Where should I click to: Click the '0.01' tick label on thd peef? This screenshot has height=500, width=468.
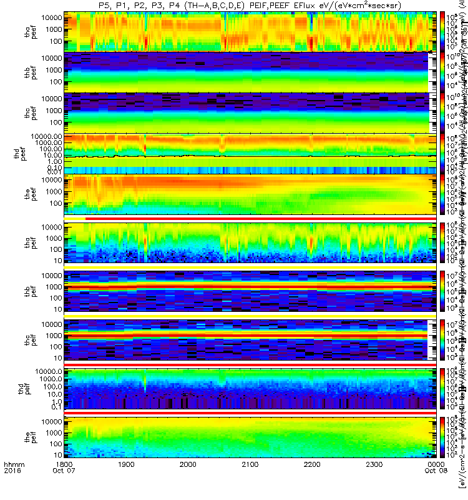(x=55, y=172)
